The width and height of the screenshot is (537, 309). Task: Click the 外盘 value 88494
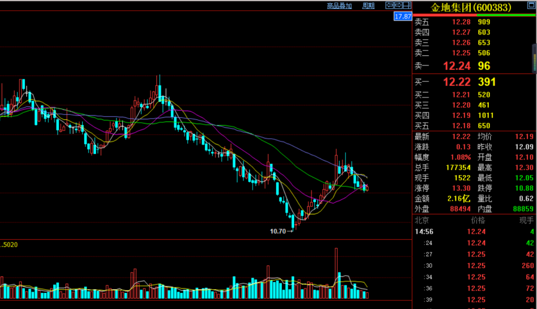460,209
